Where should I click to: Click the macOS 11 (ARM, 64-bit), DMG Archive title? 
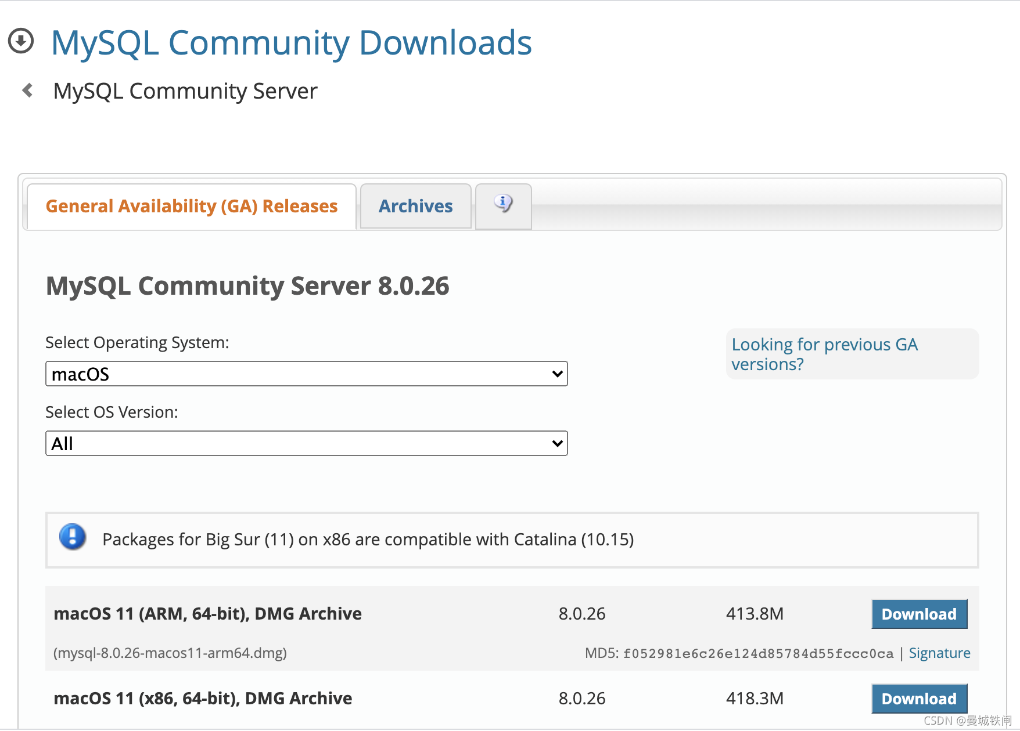point(207,614)
